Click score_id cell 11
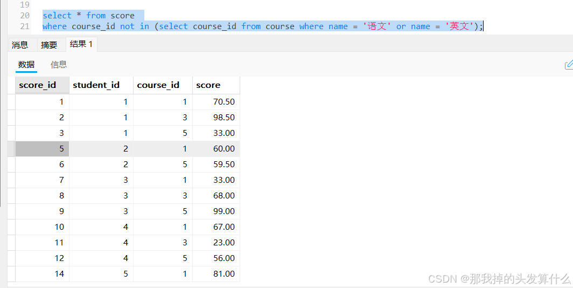The width and height of the screenshot is (573, 288). click(x=42, y=243)
